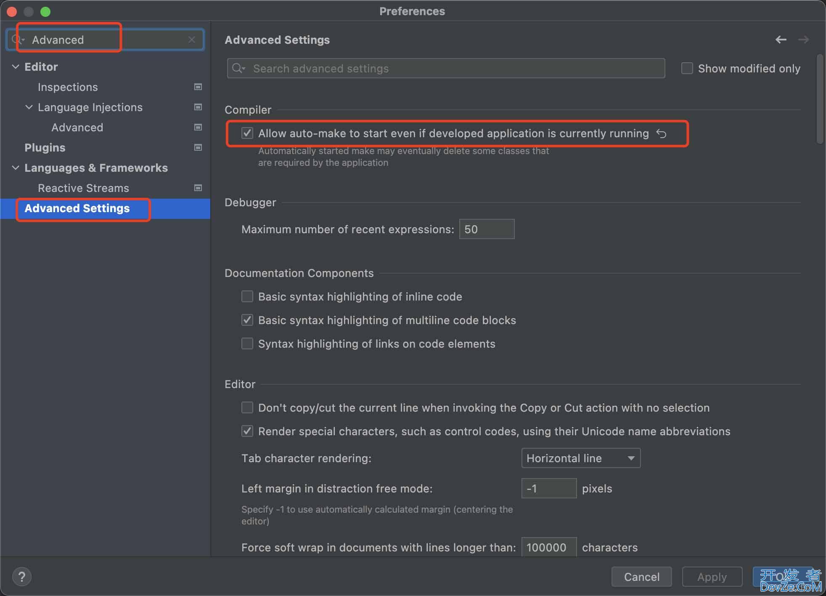Uncheck Allow auto-make to start checkbox
826x596 pixels.
coord(247,133)
